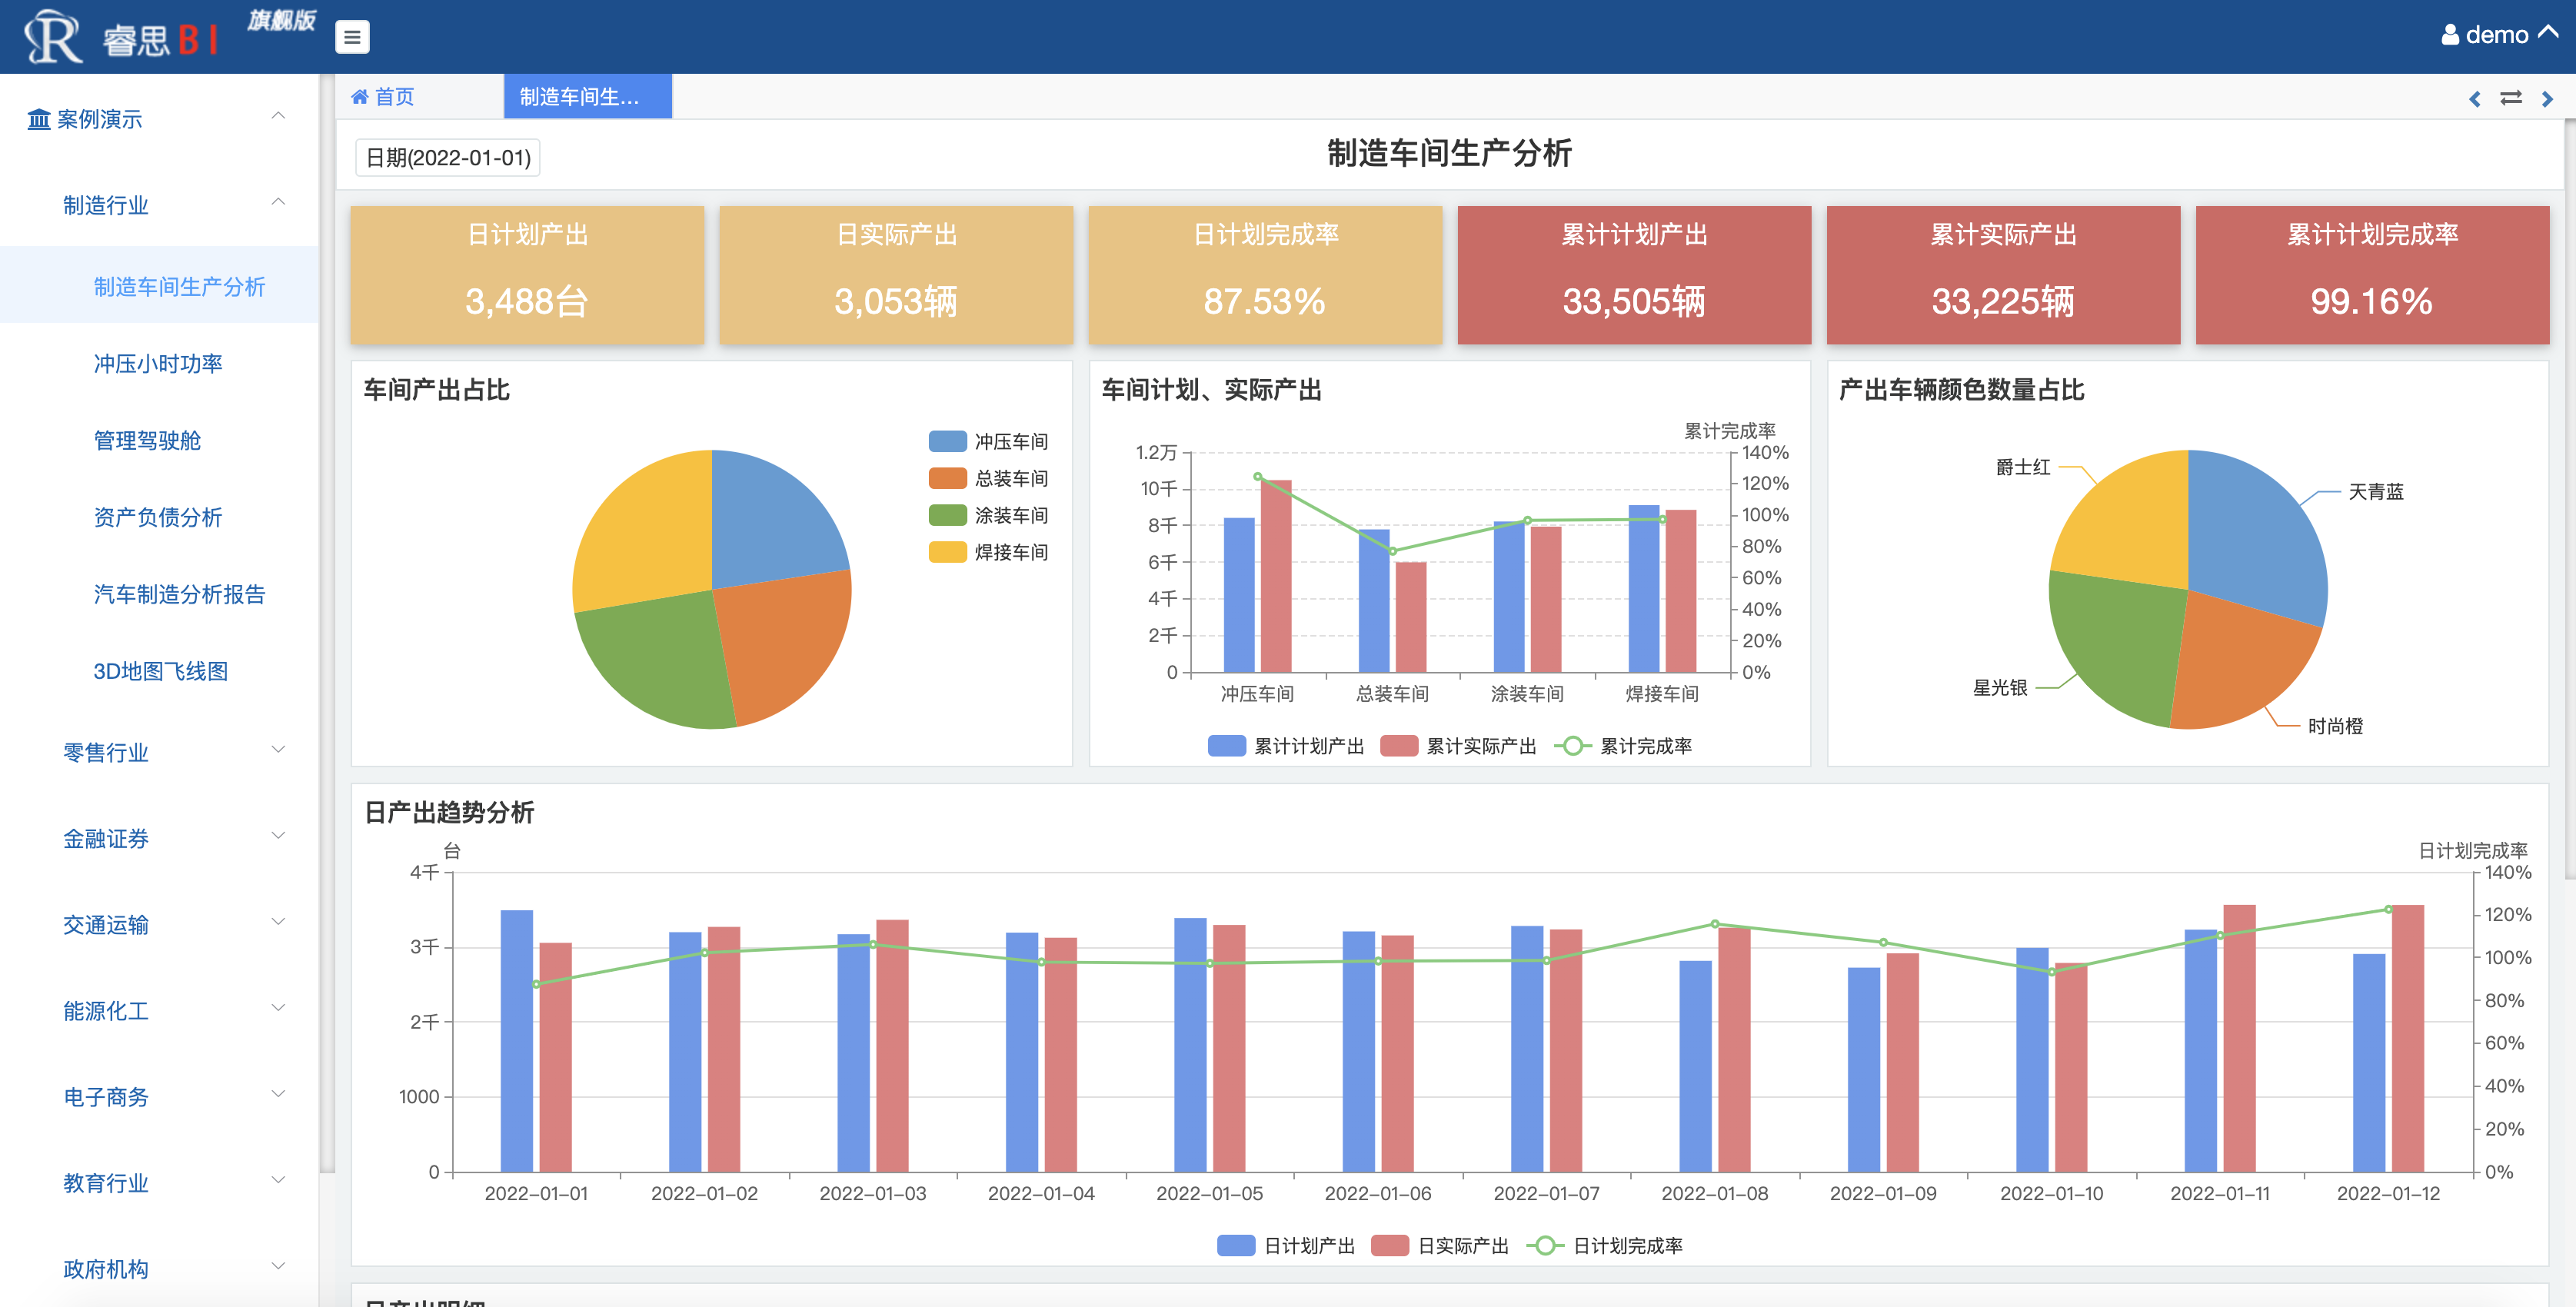The image size is (2576, 1307).
Task: Toggle 累计计划产出 legend series
Action: click(x=1286, y=747)
